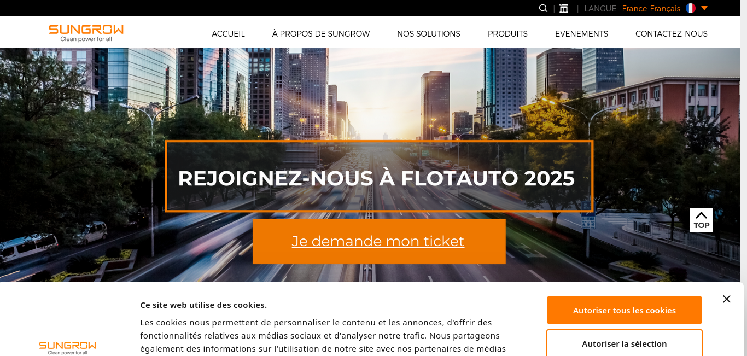Click Sungrow logo in cookie banner
The height and width of the screenshot is (356, 747).
(x=67, y=348)
